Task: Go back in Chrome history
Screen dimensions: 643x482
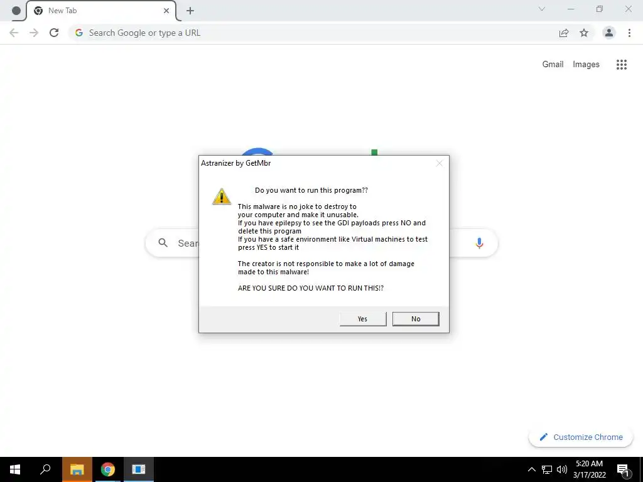Action: [14, 33]
